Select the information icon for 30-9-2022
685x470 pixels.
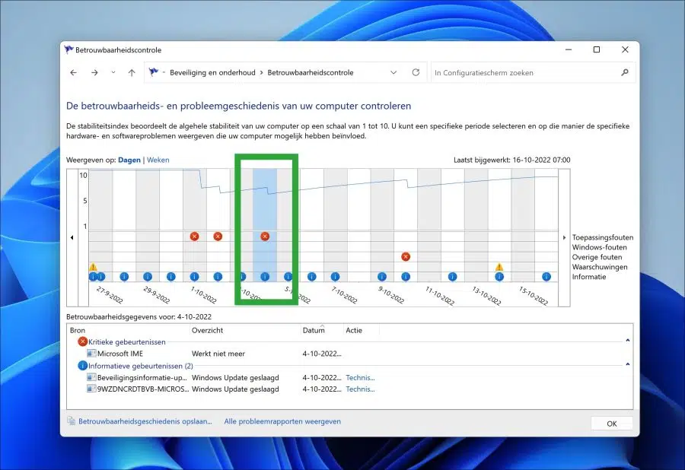171,277
